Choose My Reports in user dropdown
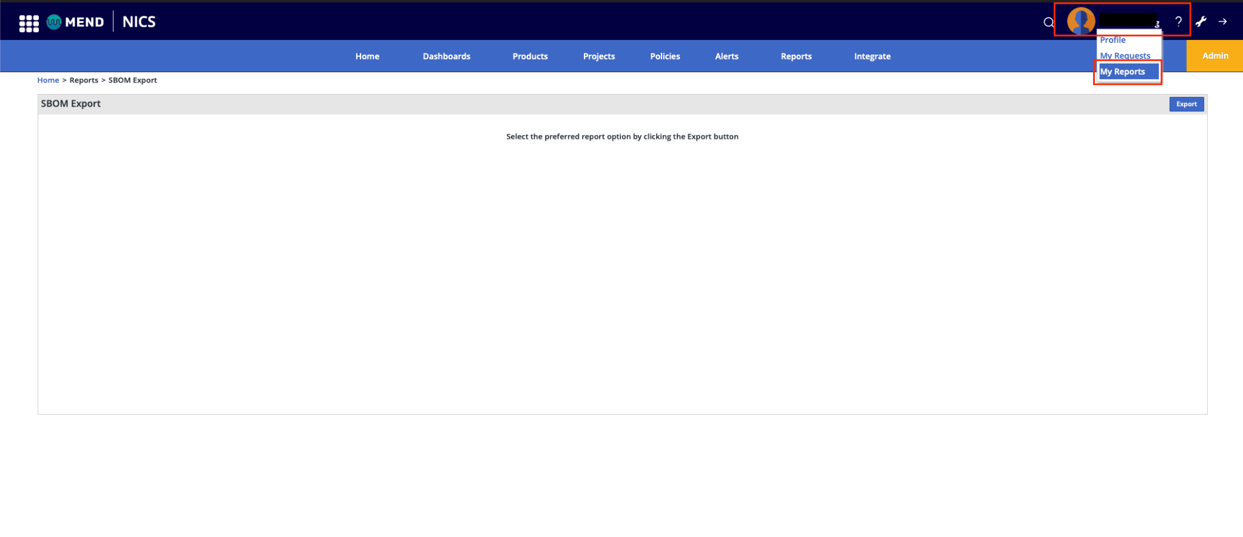1243x537 pixels. [1128, 72]
